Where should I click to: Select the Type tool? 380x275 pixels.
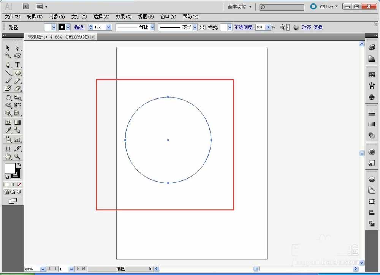point(17,65)
